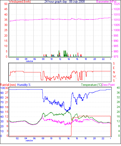The height and width of the screenshot is (146, 121).
Task: Click the N wind direction label
Action: coord(114,72)
